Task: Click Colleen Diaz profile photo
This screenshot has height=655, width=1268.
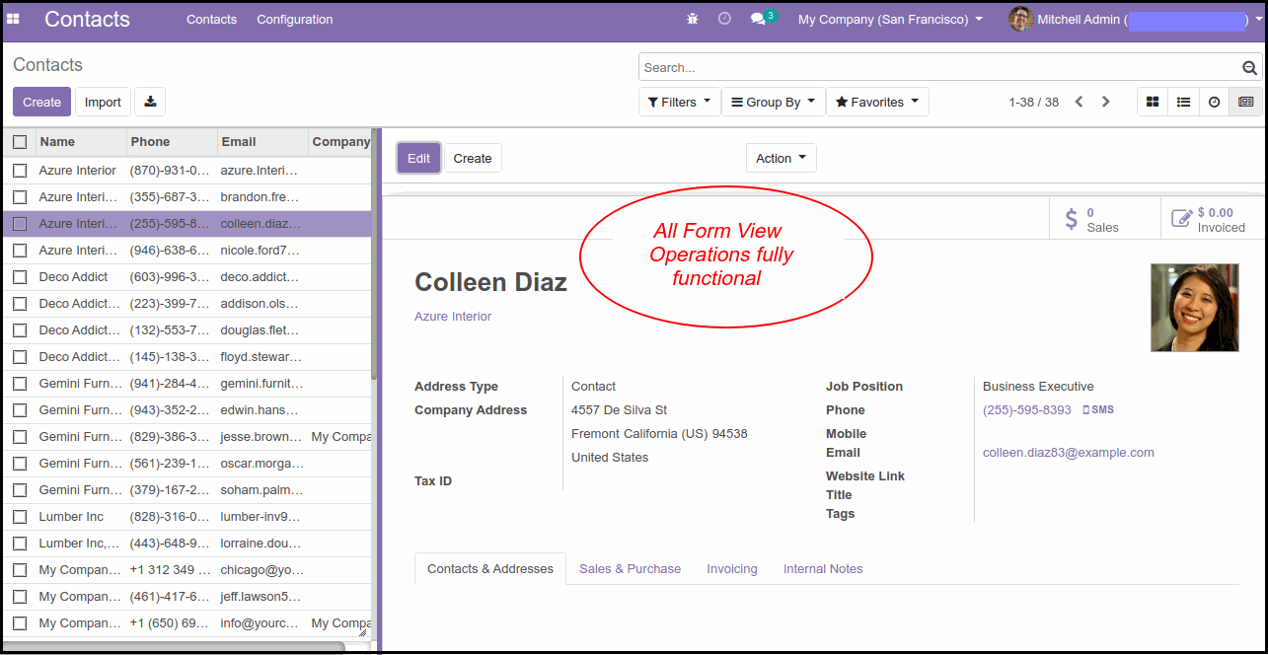Action: (x=1194, y=308)
